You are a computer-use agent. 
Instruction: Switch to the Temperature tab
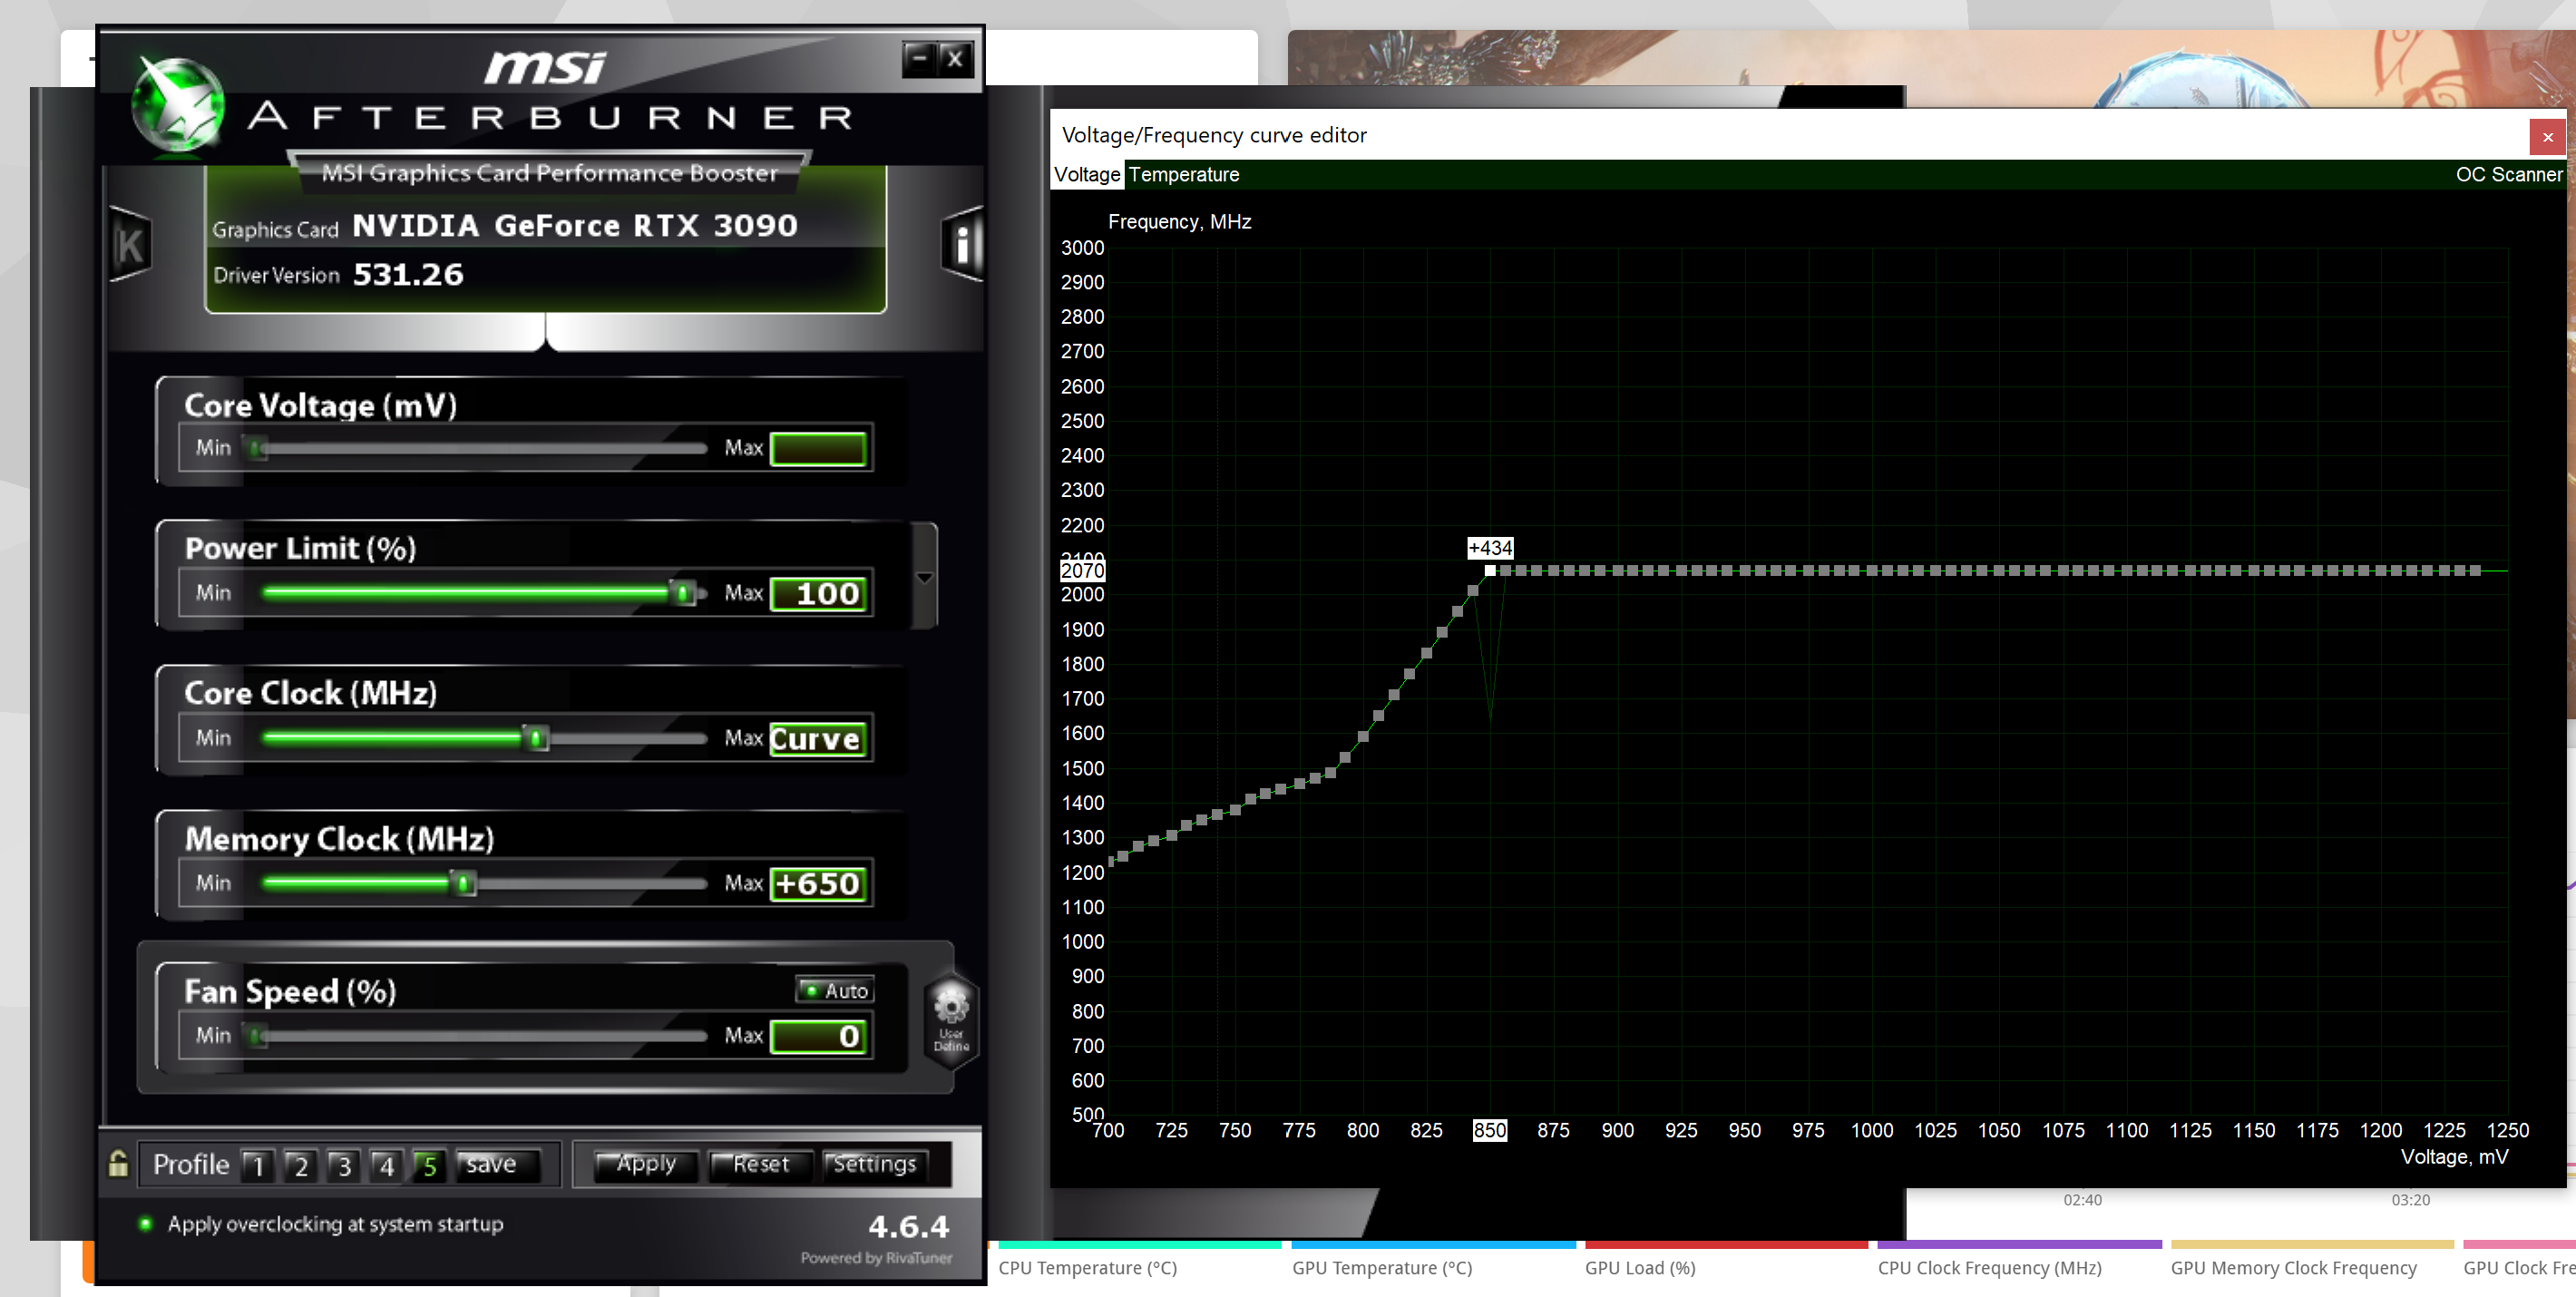(1183, 174)
